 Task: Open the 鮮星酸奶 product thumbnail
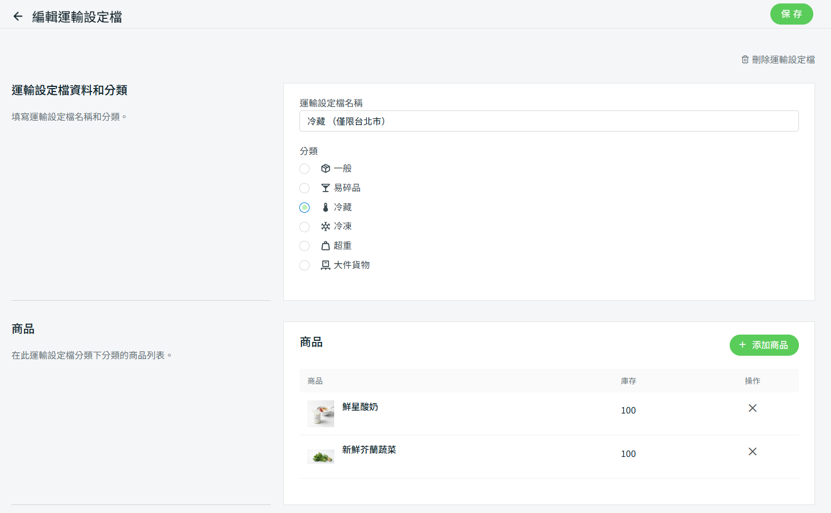tap(320, 413)
